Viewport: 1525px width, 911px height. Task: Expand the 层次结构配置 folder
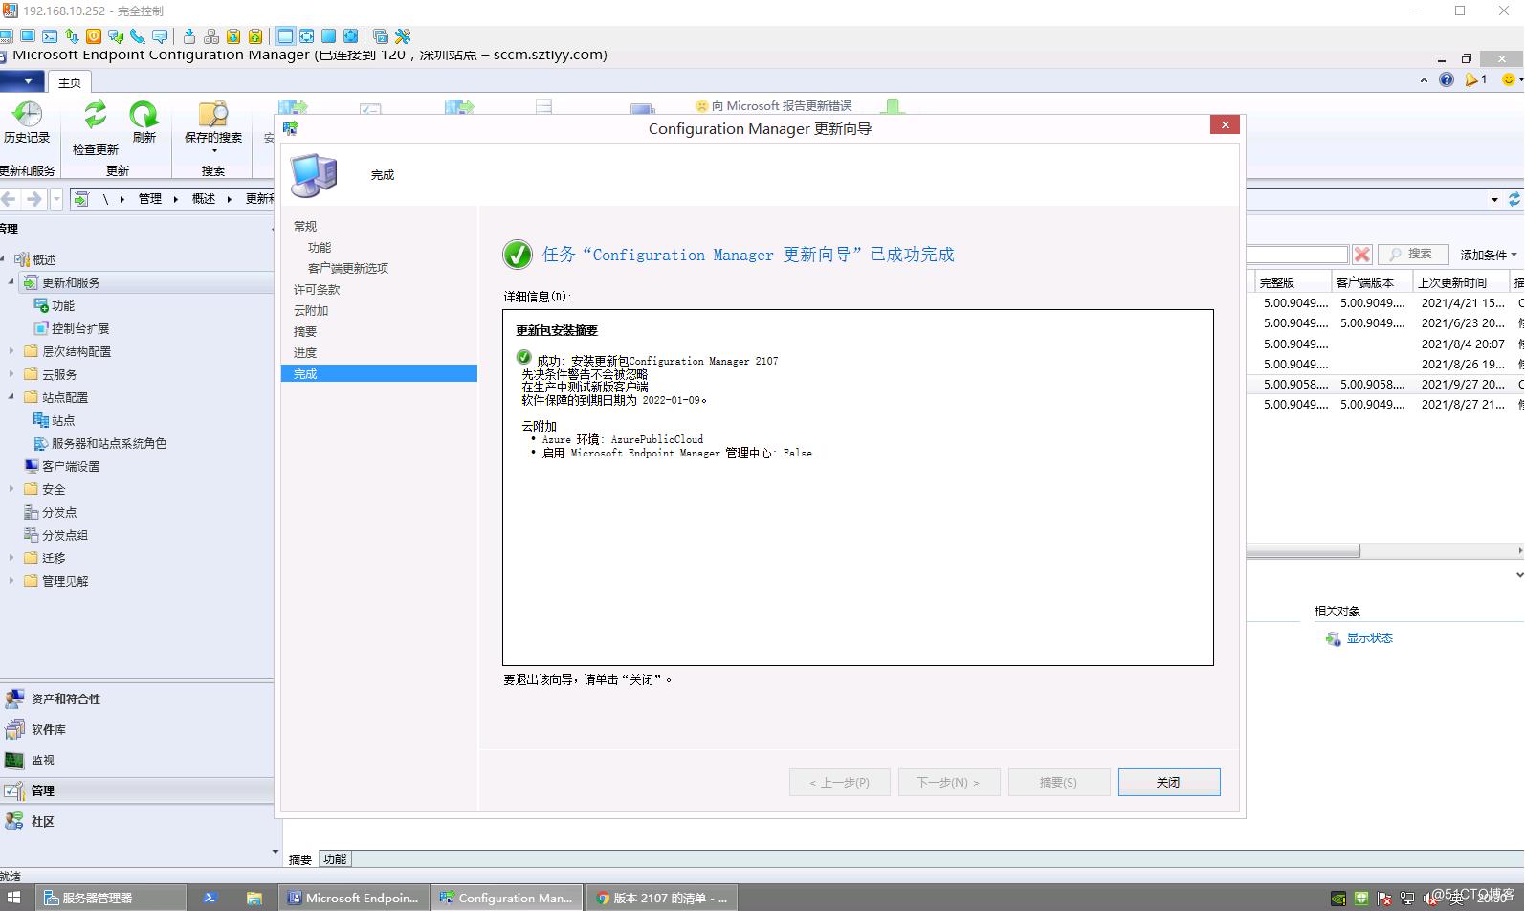11,351
